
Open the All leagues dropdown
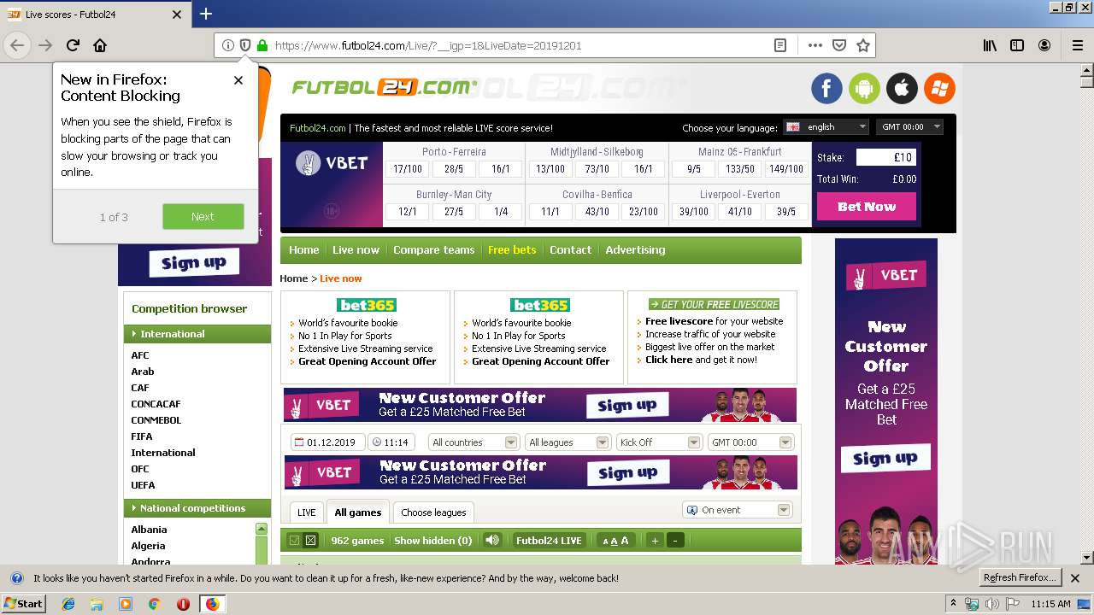[567, 442]
